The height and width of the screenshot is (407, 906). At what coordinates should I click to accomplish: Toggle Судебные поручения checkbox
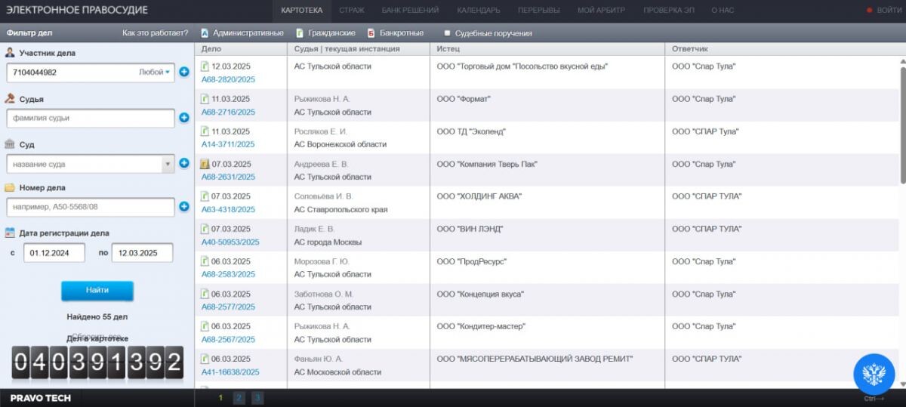[448, 33]
